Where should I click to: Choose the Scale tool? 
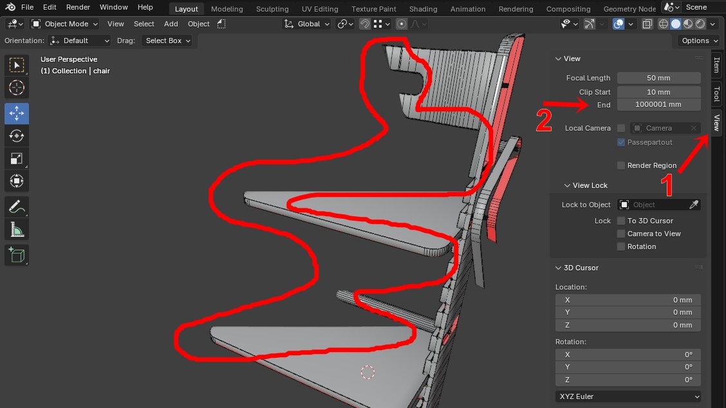tap(17, 158)
